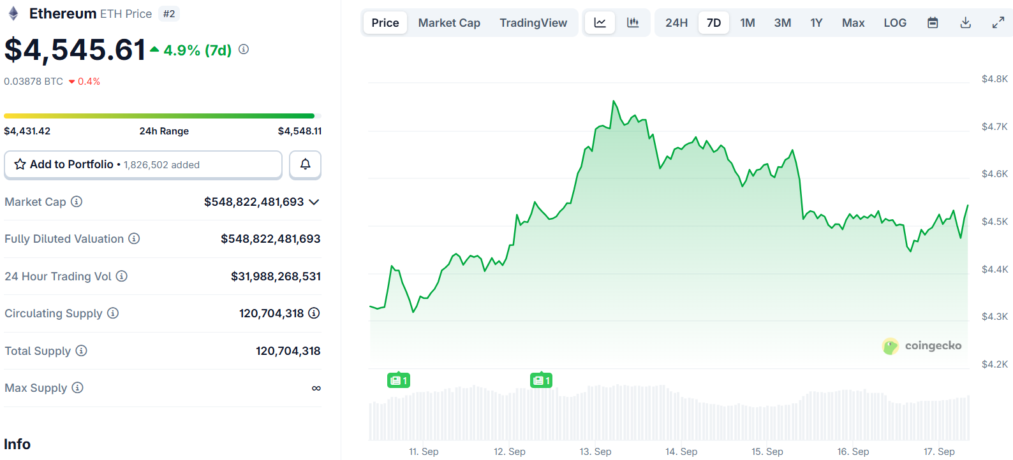Show Market Cap info tooltip icon
1013x460 pixels.
pyautogui.click(x=77, y=201)
